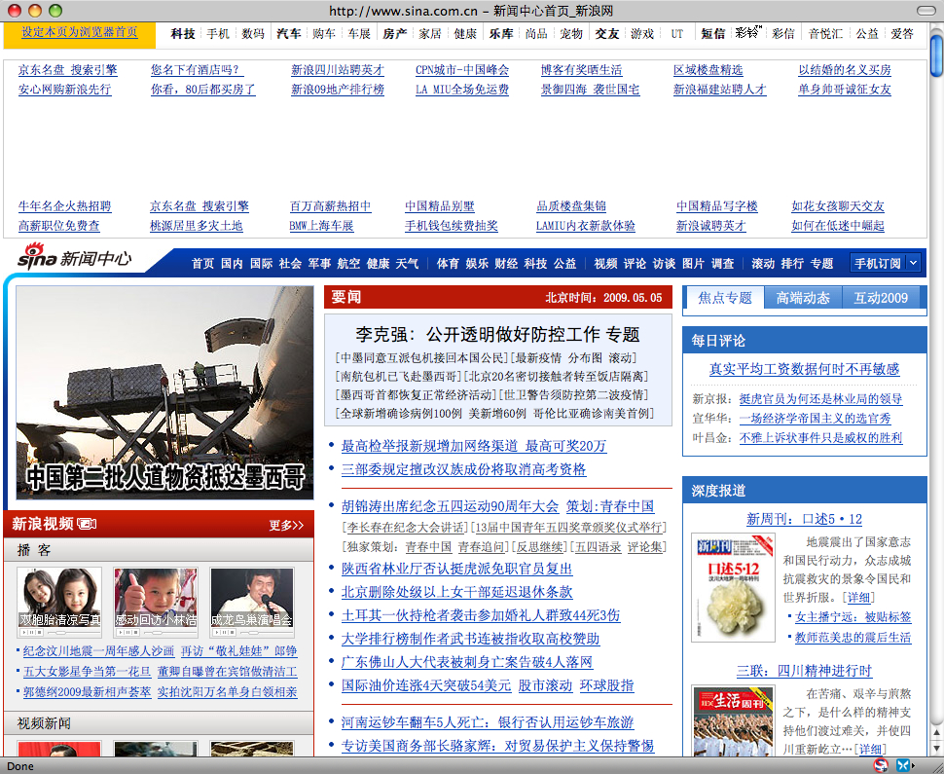The height and width of the screenshot is (774, 944).
Task: Open the 汽车 link in top channel bar
Action: pyautogui.click(x=288, y=34)
